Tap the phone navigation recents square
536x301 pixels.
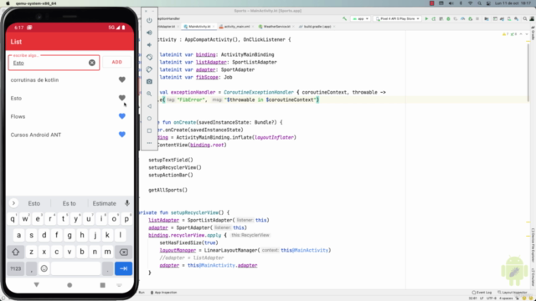click(102, 285)
